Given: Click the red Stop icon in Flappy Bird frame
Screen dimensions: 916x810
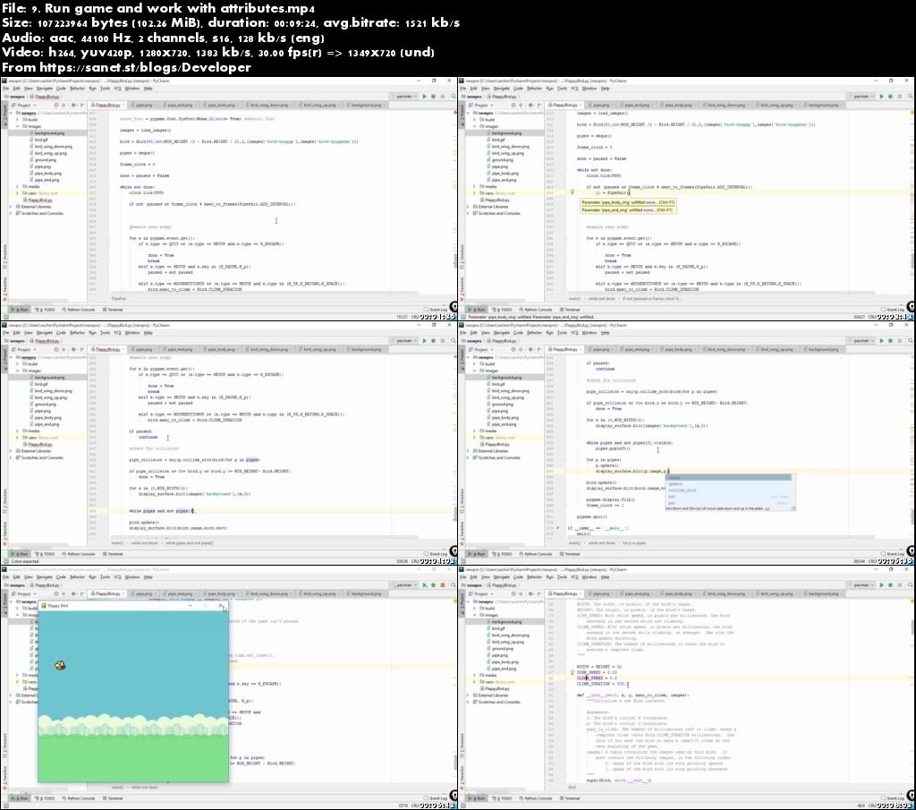Looking at the screenshot, I should [x=443, y=585].
